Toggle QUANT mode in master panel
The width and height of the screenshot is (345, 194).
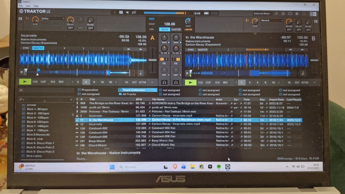click(152, 24)
